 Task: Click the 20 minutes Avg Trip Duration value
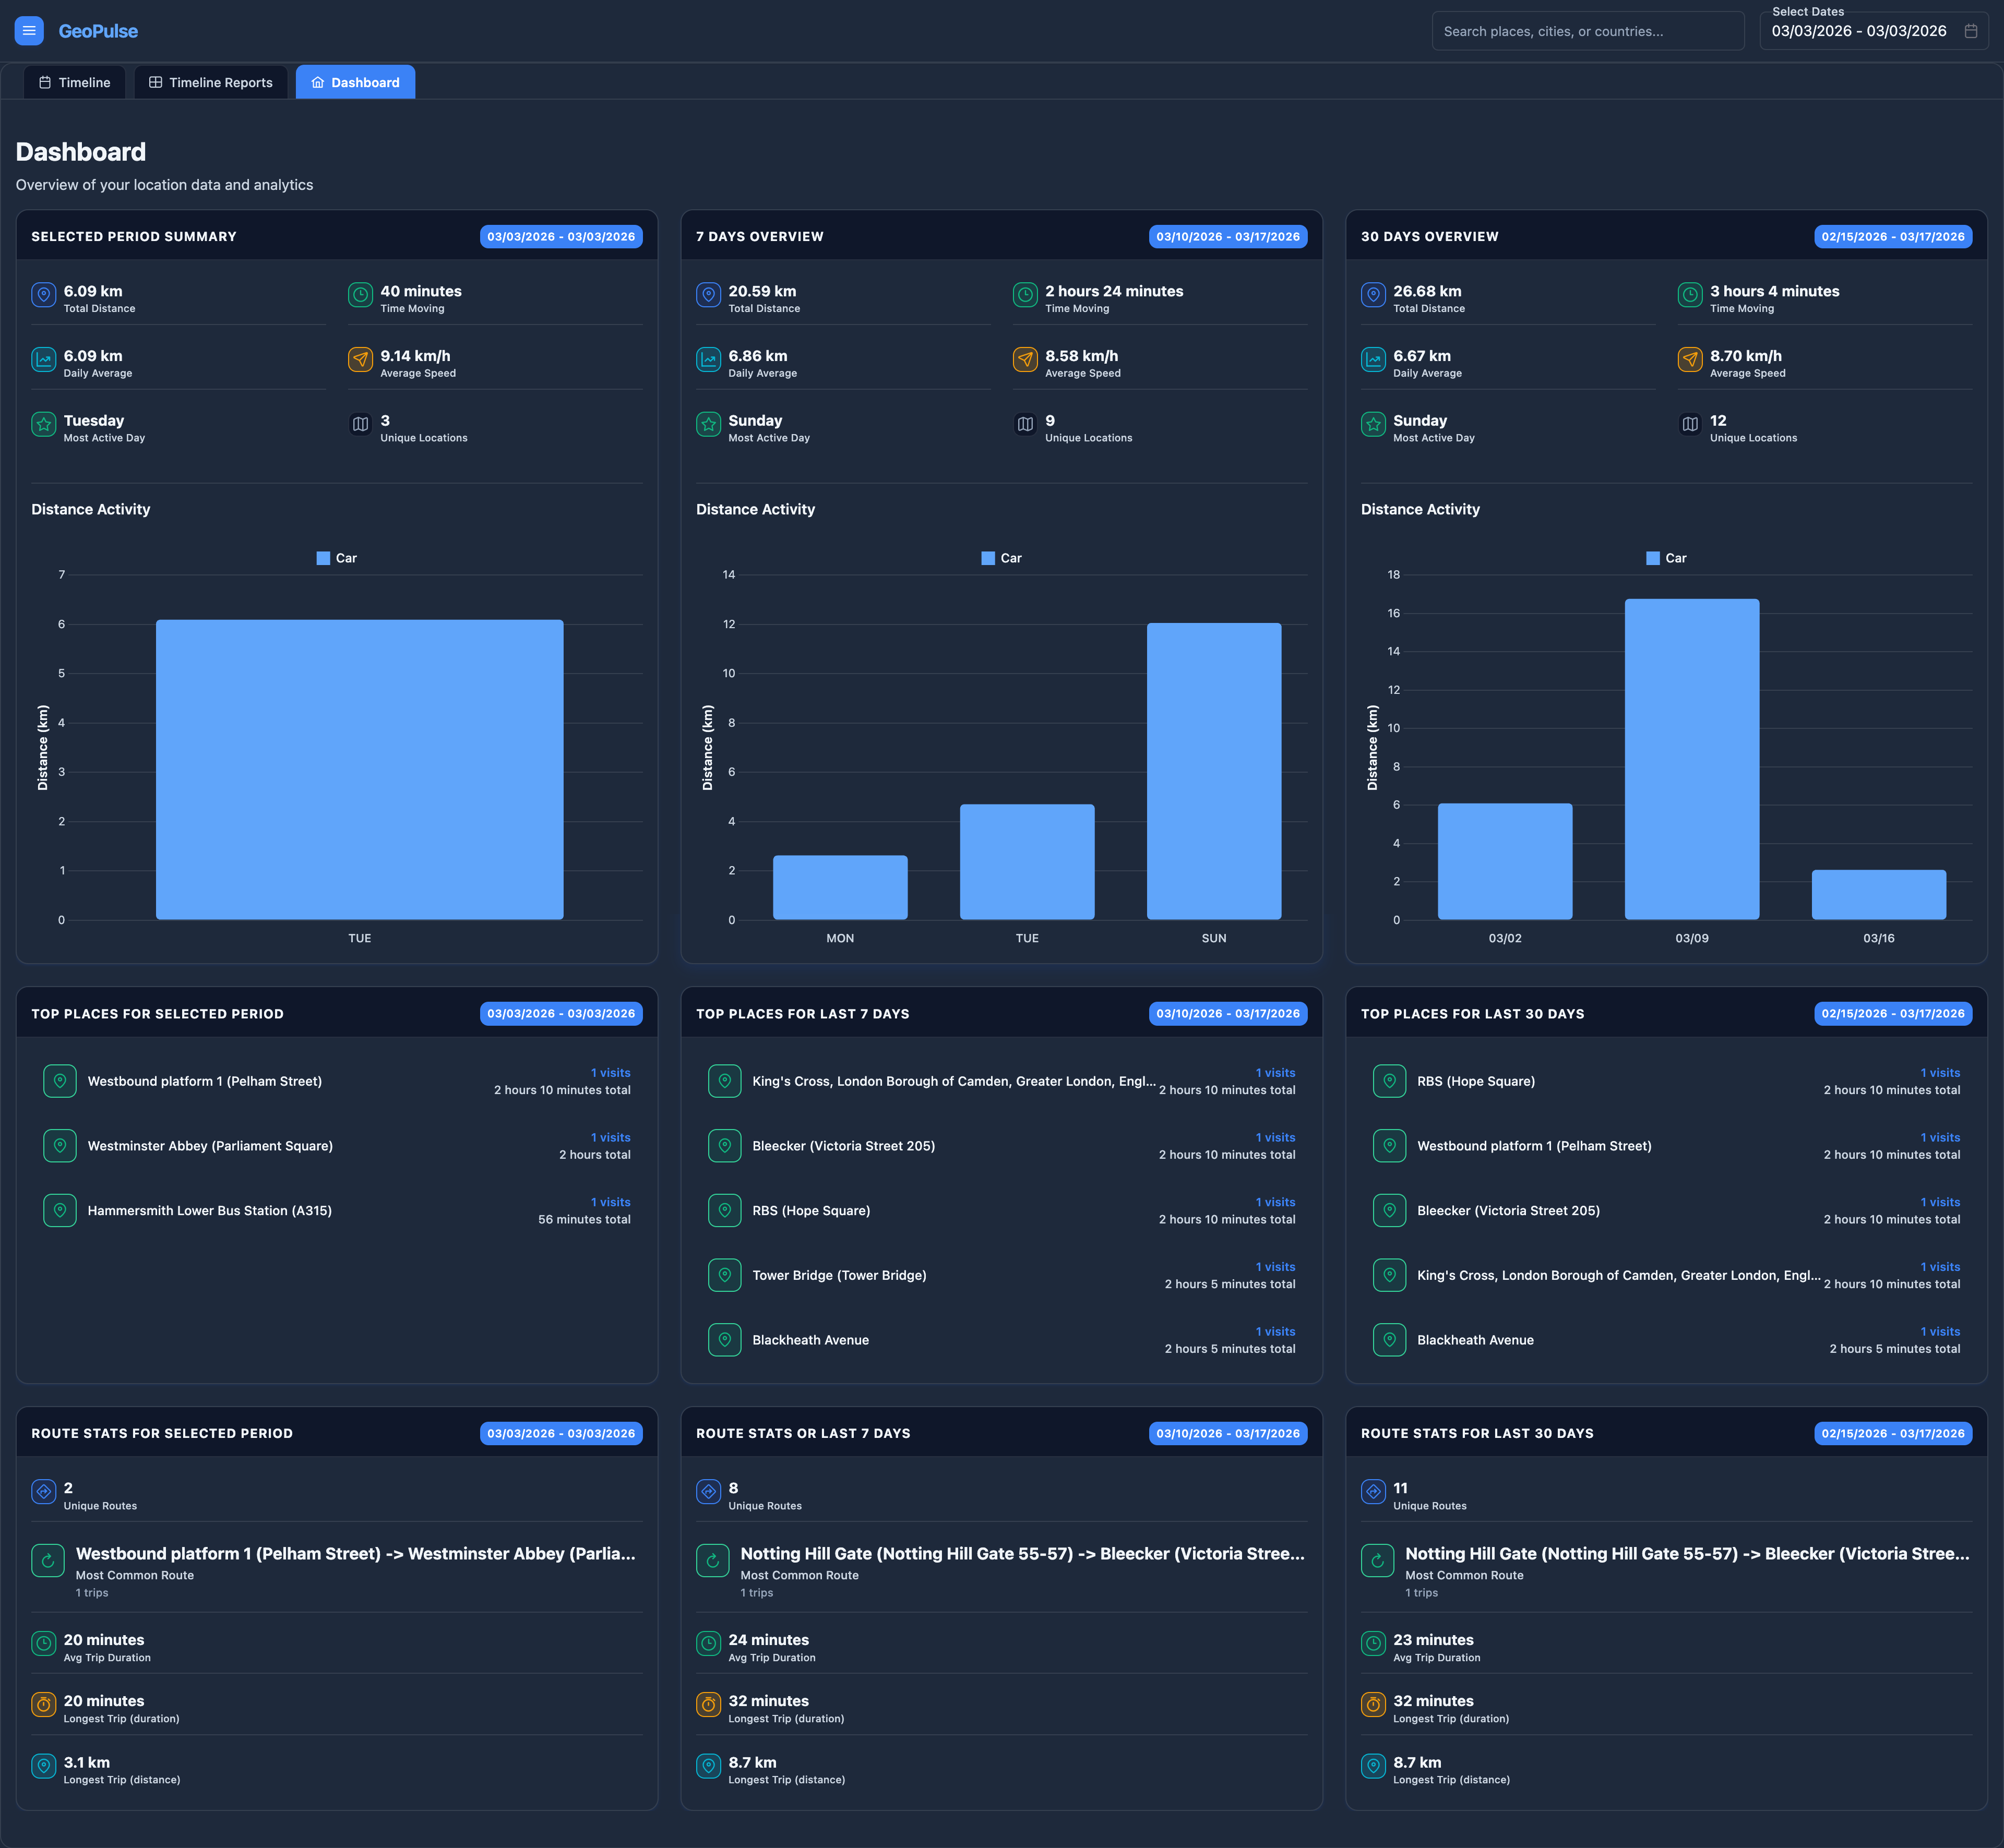tap(104, 1640)
